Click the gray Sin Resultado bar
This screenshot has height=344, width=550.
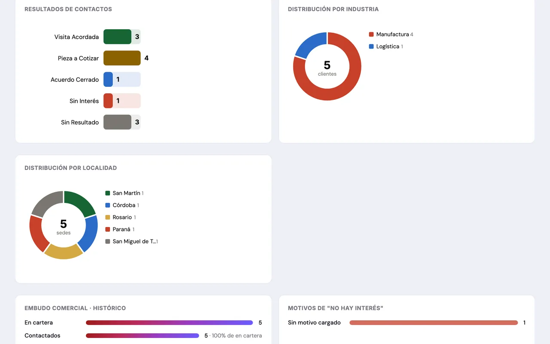pyautogui.click(x=117, y=122)
